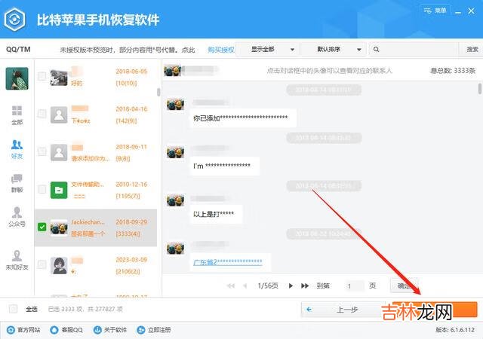Screen dimensions: 483x339
Task: Check the 文件传输助手 contact checkbox
Action: tap(42, 189)
